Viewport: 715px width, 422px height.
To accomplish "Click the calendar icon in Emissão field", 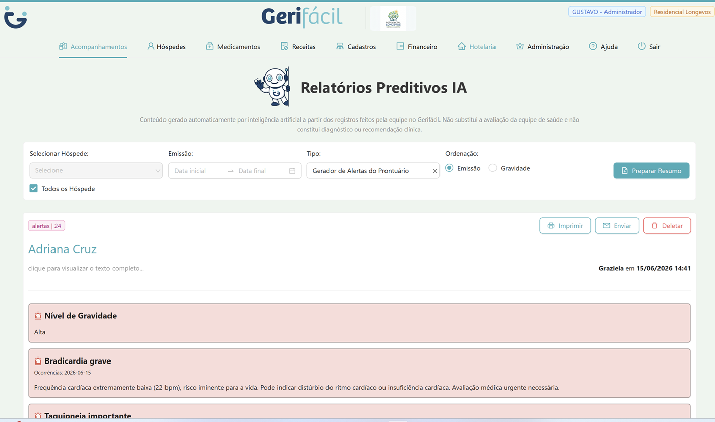I will [292, 171].
